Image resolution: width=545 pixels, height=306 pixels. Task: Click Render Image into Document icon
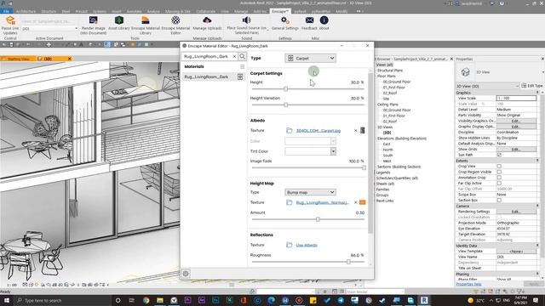tap(93, 20)
